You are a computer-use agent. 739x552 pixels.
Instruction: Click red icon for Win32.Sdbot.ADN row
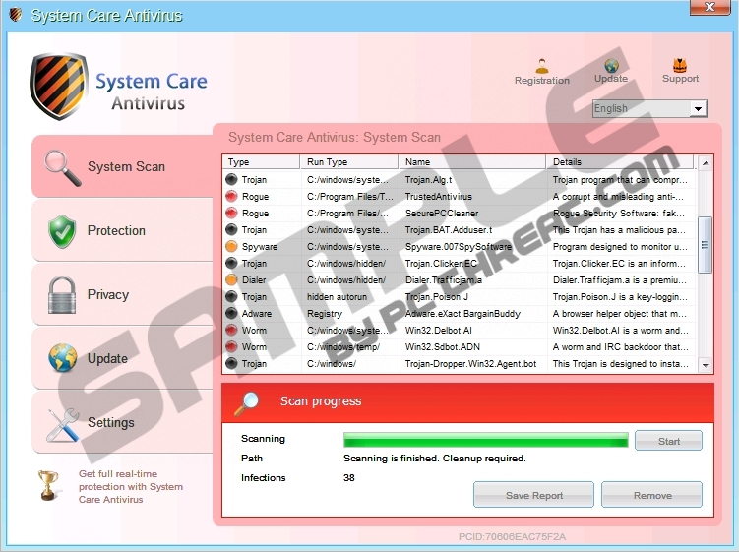(x=231, y=347)
